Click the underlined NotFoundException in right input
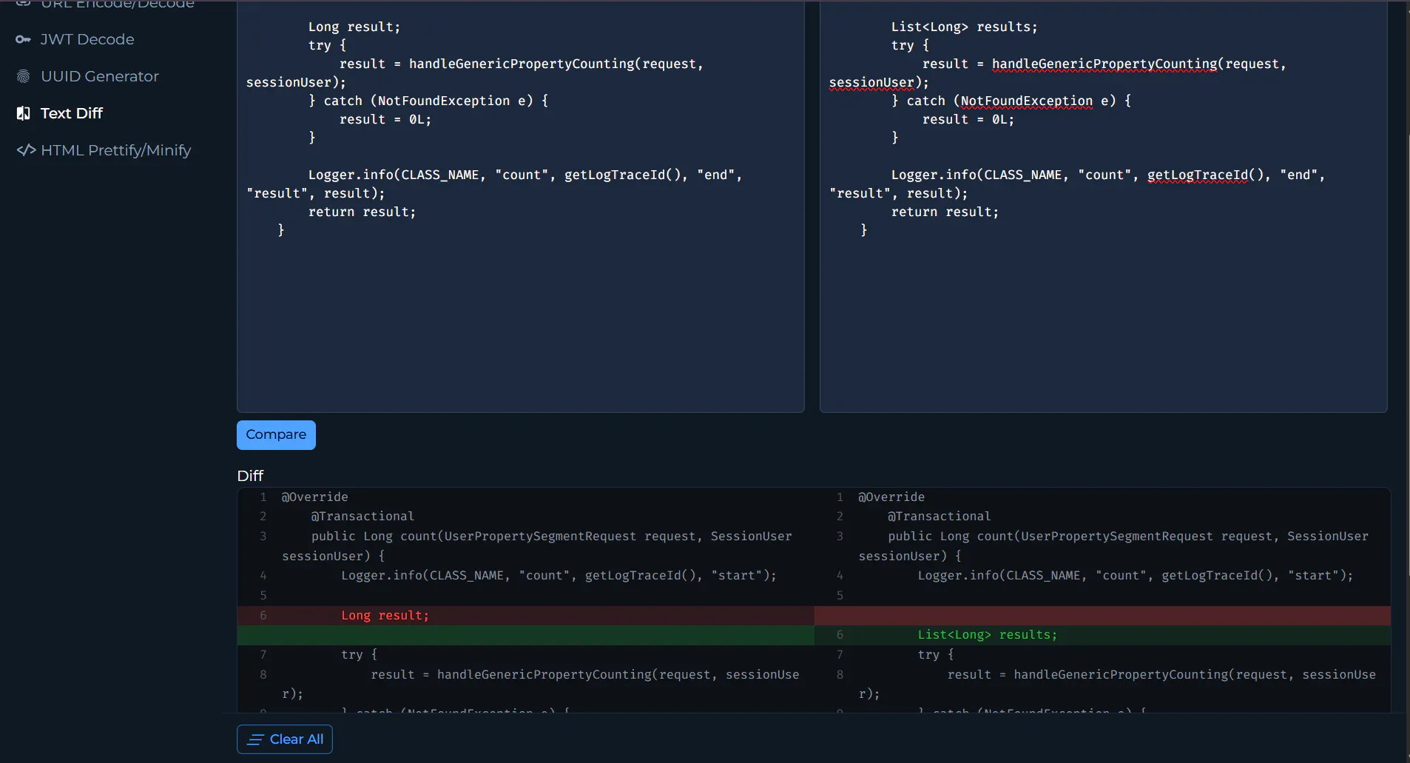This screenshot has height=763, width=1410. [x=1026, y=101]
